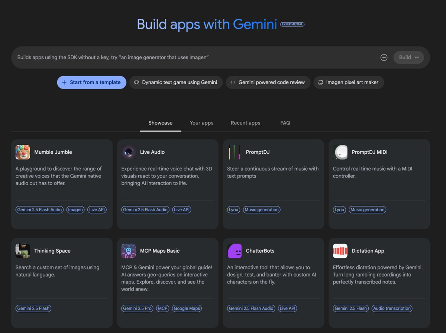
Task: Click Gemini 2.5 Flash Audio tag on ChatterBots
Action: pyautogui.click(x=251, y=308)
